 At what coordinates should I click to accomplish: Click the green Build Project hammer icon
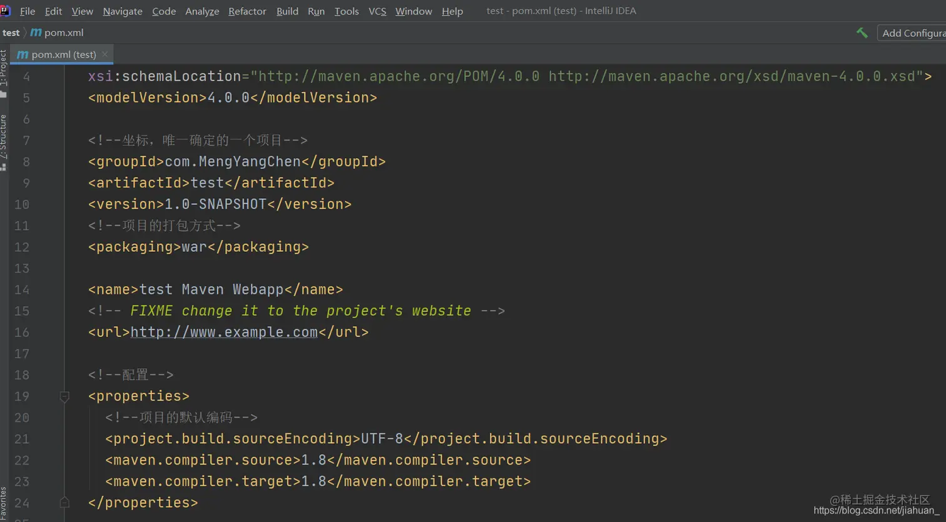tap(862, 33)
